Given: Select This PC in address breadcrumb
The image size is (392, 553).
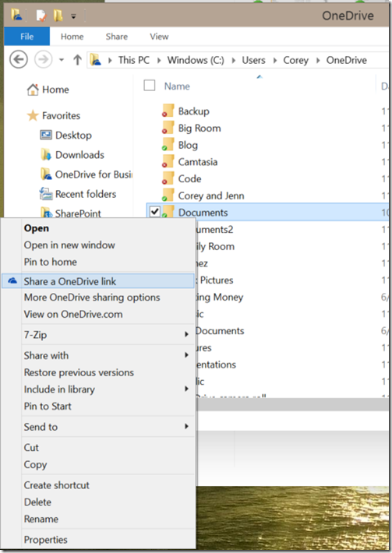Looking at the screenshot, I should click(x=134, y=60).
